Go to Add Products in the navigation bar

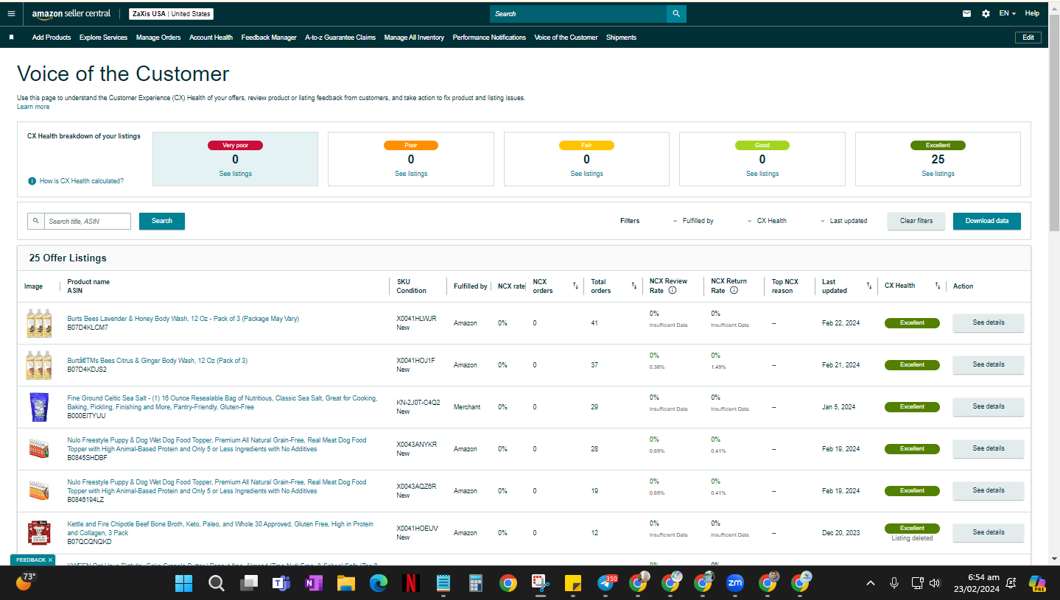click(52, 38)
